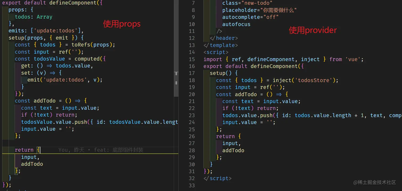Click line number 14 in the gutter
Screen dimensions: 402x191
click(192, 52)
